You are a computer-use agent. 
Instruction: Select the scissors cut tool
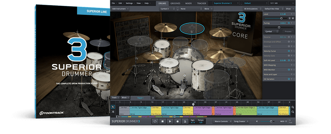pos(113,112)
